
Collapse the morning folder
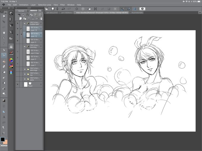pos(25,46)
